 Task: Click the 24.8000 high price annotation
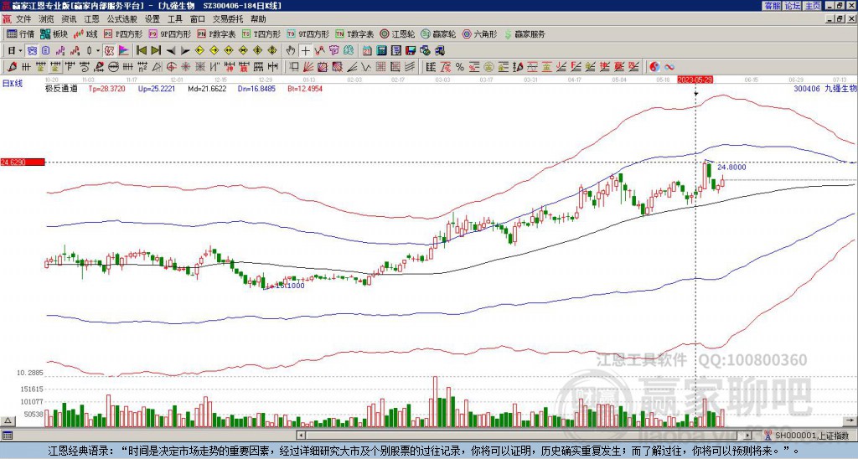(x=731, y=168)
